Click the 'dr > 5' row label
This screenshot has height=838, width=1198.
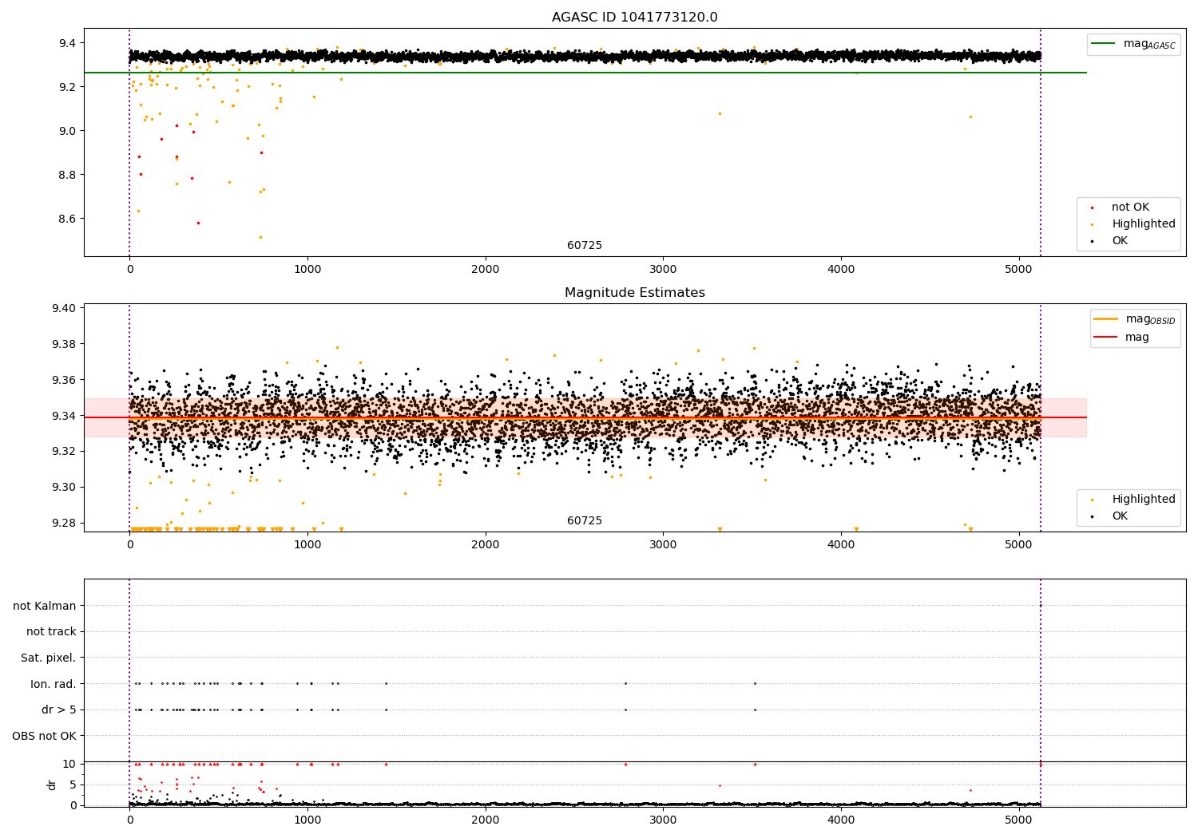(x=59, y=710)
